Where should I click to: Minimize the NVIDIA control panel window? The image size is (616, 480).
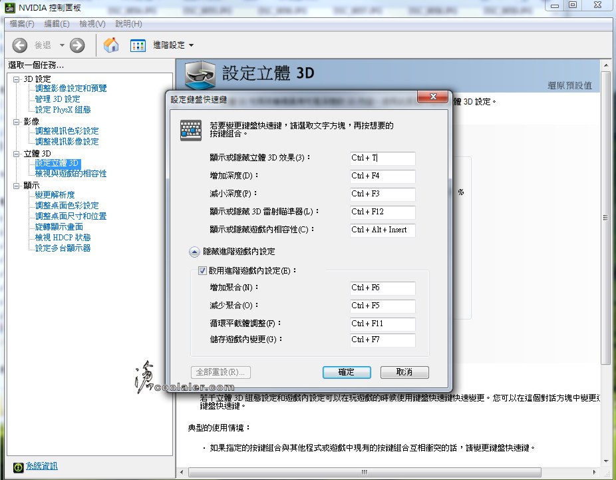coord(555,5)
